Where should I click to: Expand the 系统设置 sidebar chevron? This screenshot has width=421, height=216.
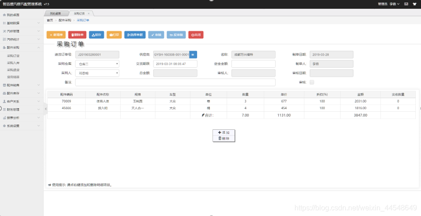38,126
